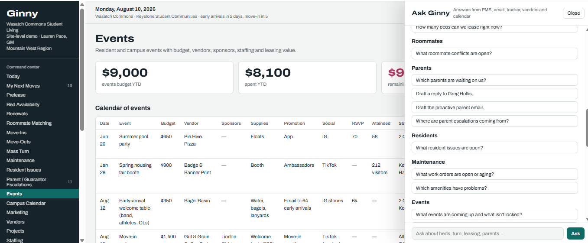The width and height of the screenshot is (588, 243).
Task: Choose 'Draft a reply to Greg Hollis'
Action: (495, 94)
